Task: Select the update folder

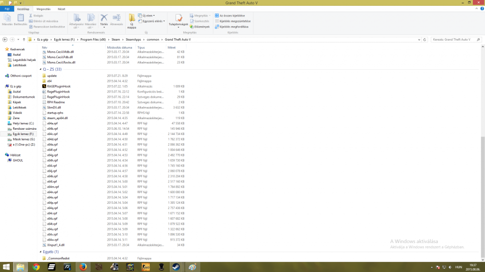Action: (x=52, y=76)
